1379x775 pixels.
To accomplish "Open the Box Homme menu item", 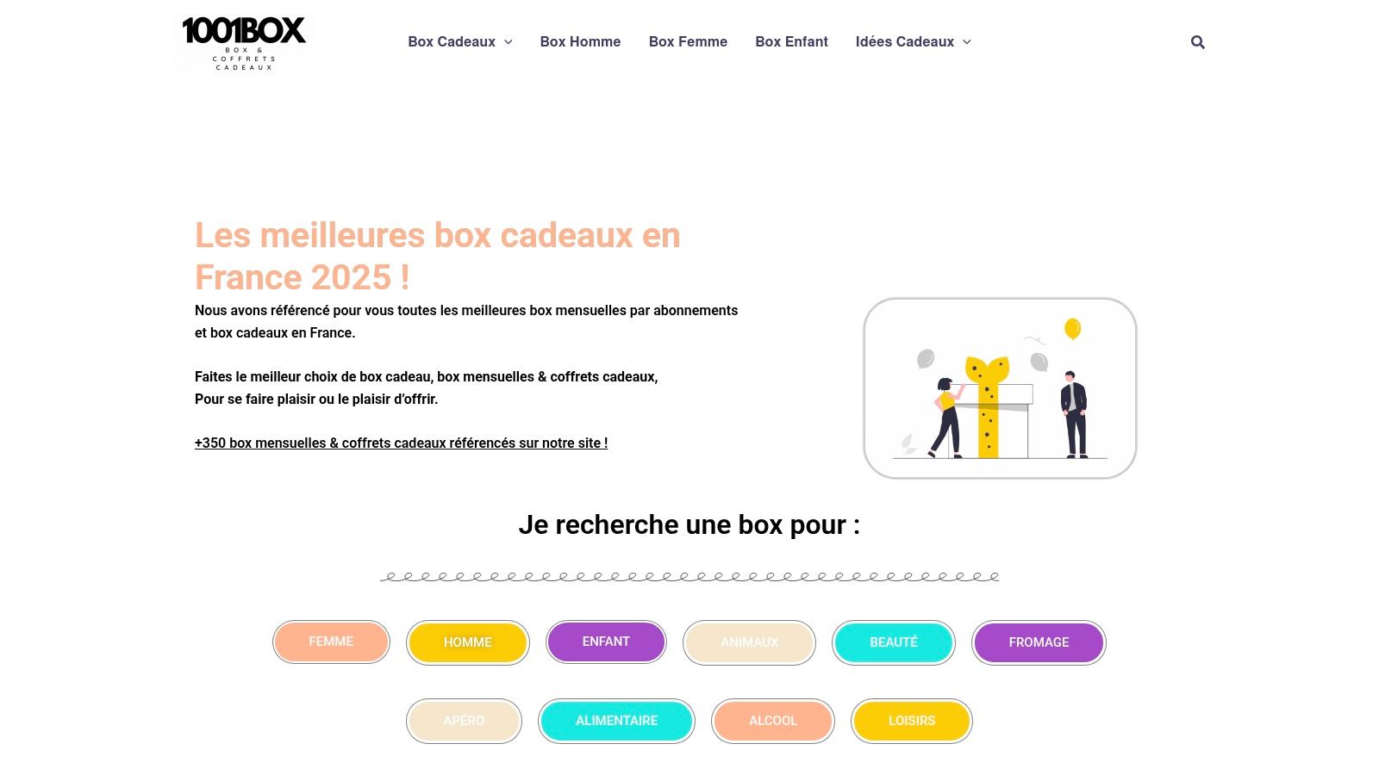I will point(580,41).
